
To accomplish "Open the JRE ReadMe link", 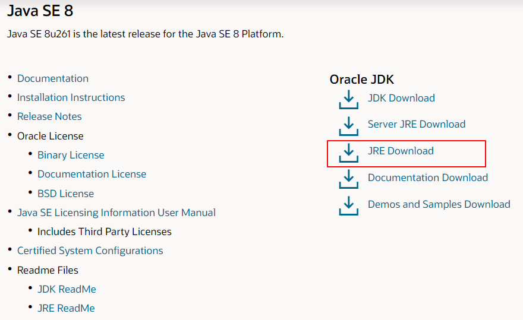I will [x=66, y=308].
